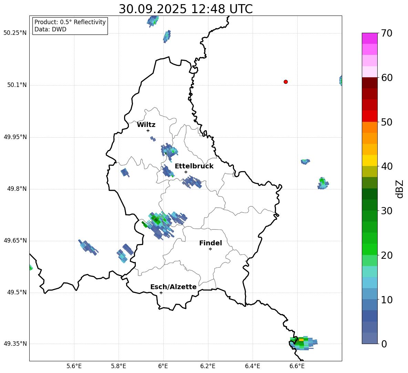Click the colorbar 30 tick label
This screenshot has height=373, width=408.
[387, 211]
